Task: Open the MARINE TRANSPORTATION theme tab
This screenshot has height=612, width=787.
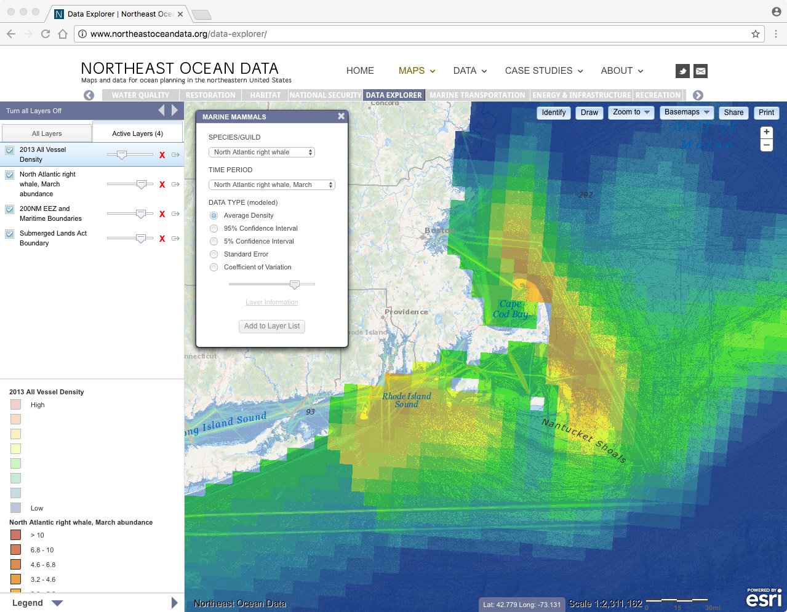Action: pyautogui.click(x=477, y=95)
